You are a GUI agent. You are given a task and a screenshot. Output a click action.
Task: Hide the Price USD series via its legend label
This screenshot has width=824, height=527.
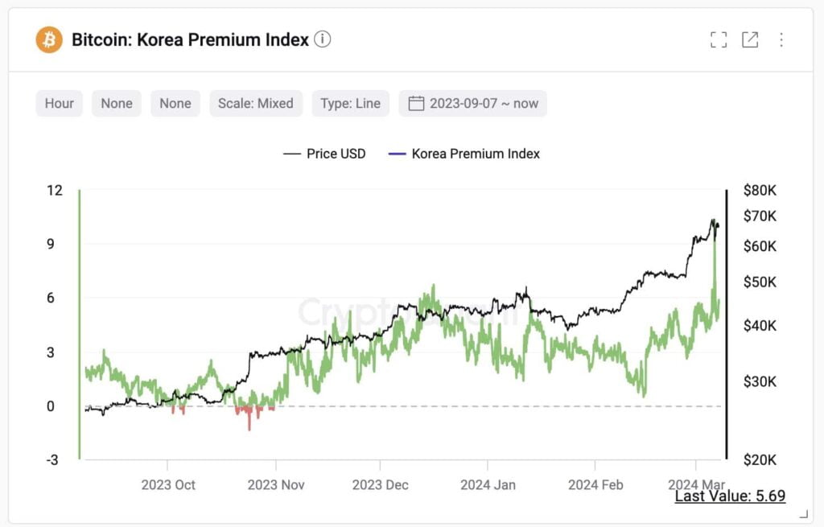335,154
